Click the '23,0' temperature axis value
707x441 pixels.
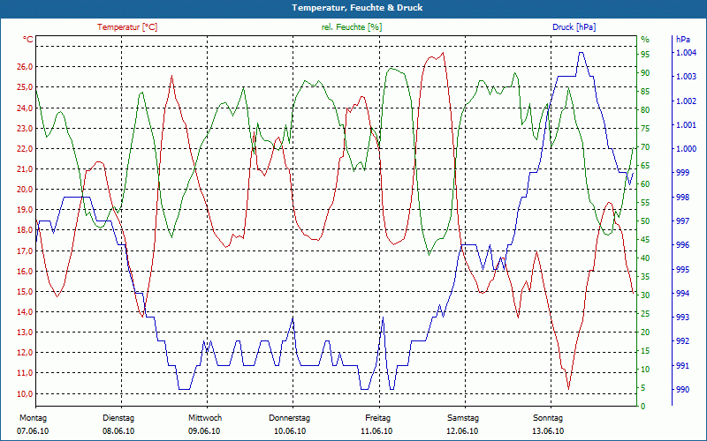pos(25,128)
